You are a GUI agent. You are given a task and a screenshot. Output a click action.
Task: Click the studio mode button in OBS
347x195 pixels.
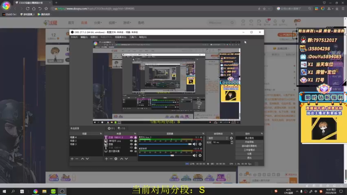click(x=249, y=150)
